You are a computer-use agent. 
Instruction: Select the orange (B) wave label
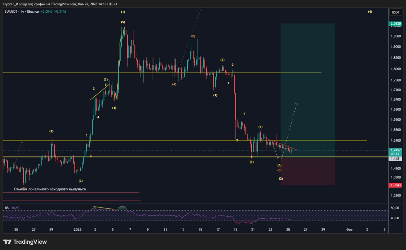[x=193, y=36]
